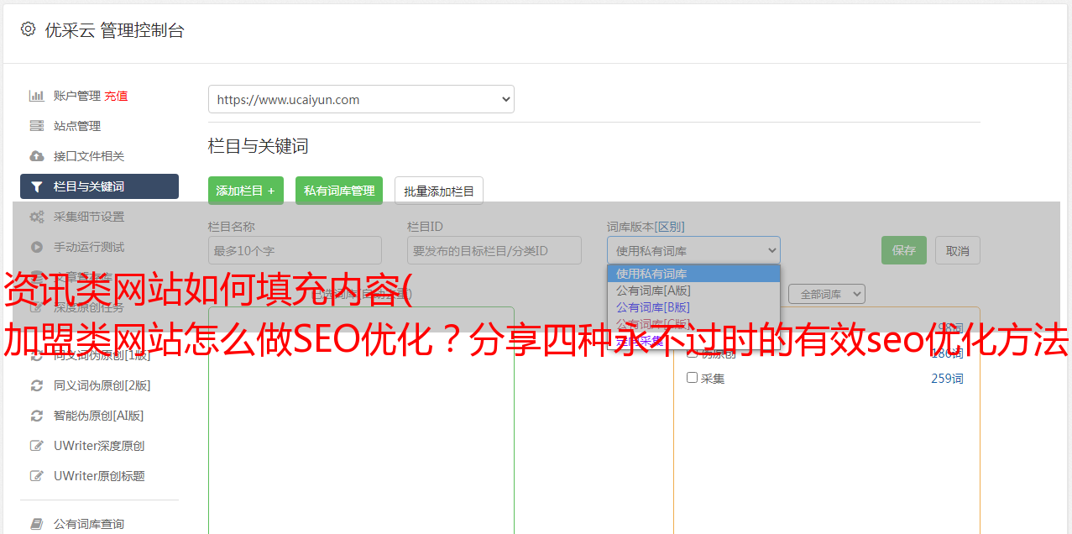Open 私有词库管理
The width and height of the screenshot is (1072, 534).
click(339, 191)
